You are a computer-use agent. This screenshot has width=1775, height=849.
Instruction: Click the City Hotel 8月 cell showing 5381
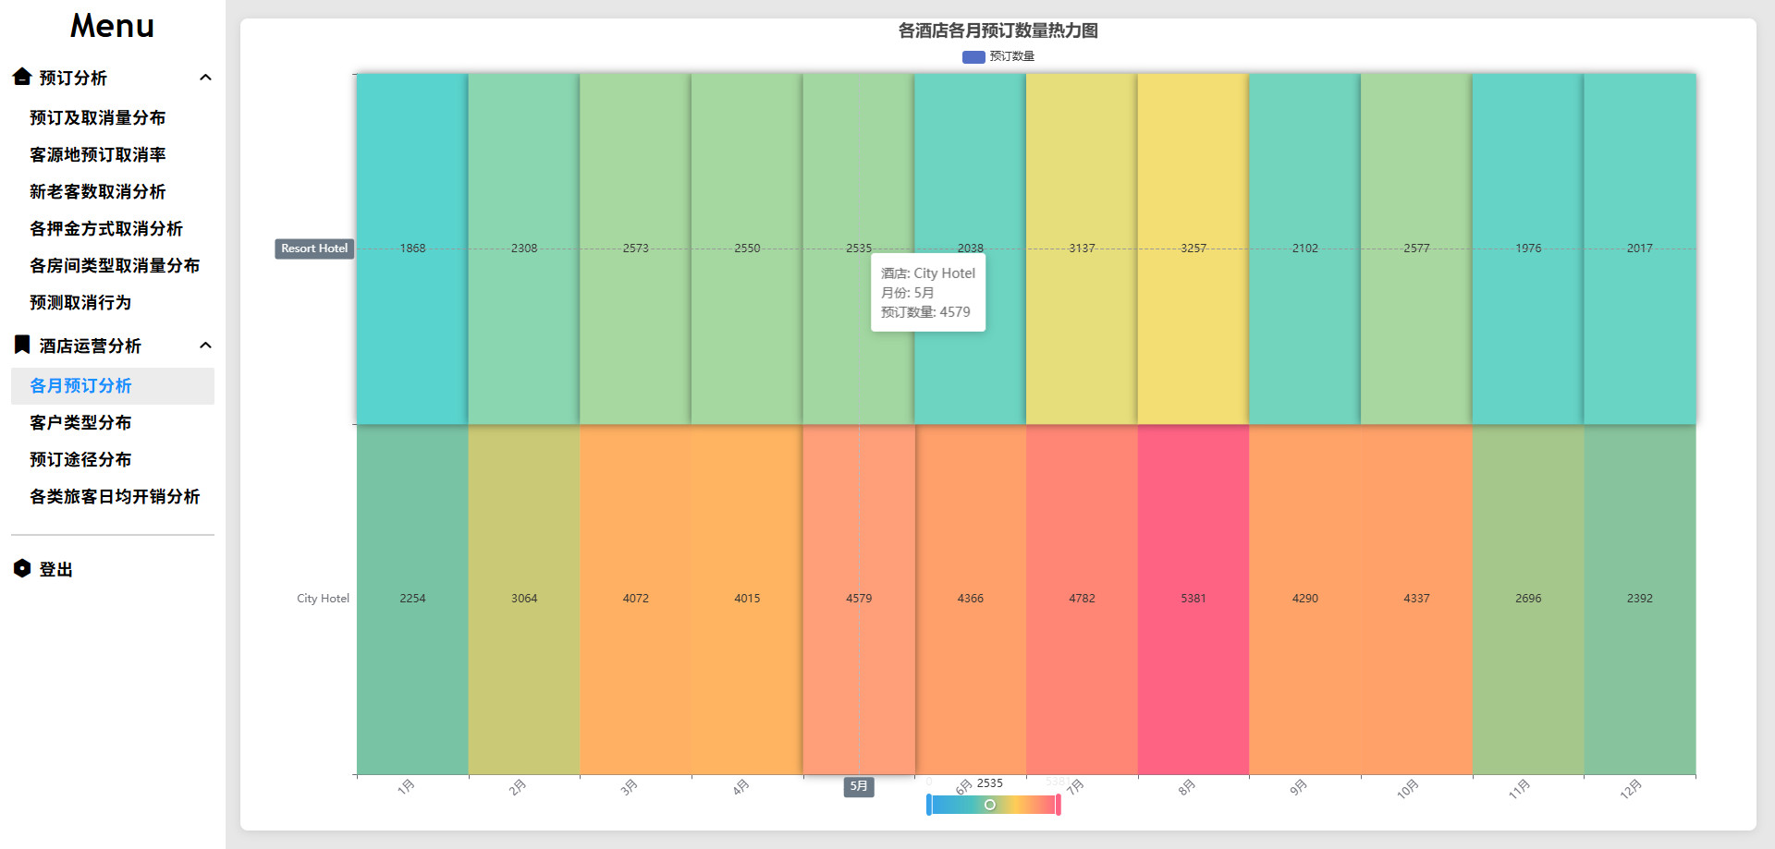coord(1193,598)
